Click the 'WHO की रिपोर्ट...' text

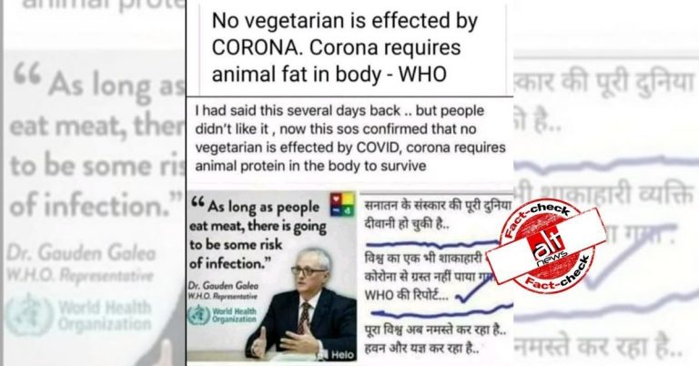407,295
